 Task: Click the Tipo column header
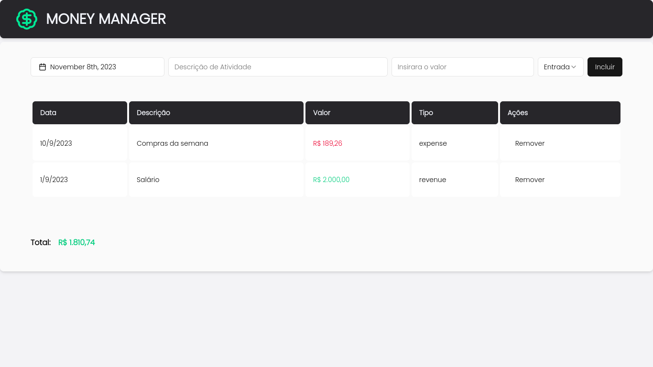(x=455, y=113)
